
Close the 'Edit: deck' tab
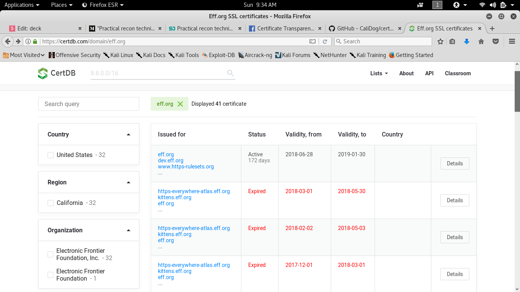pyautogui.click(x=80, y=29)
